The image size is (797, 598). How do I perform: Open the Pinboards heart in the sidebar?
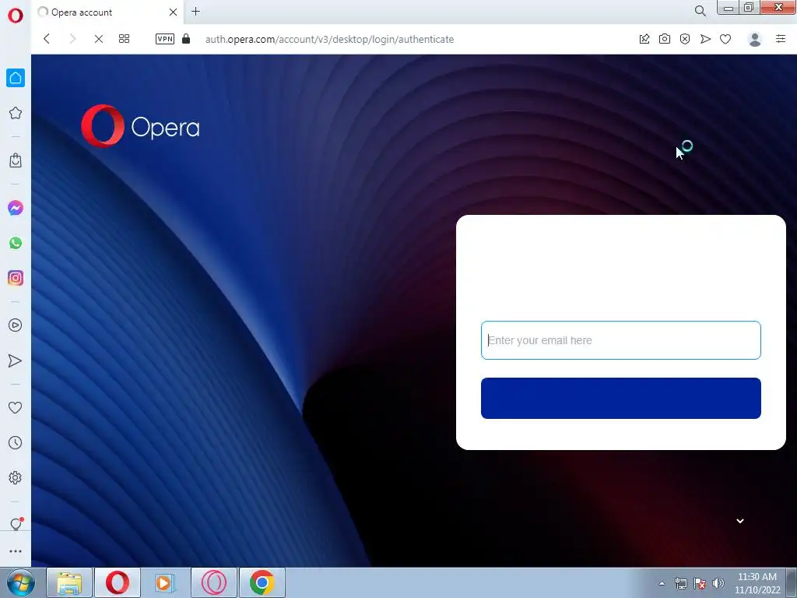[16, 407]
